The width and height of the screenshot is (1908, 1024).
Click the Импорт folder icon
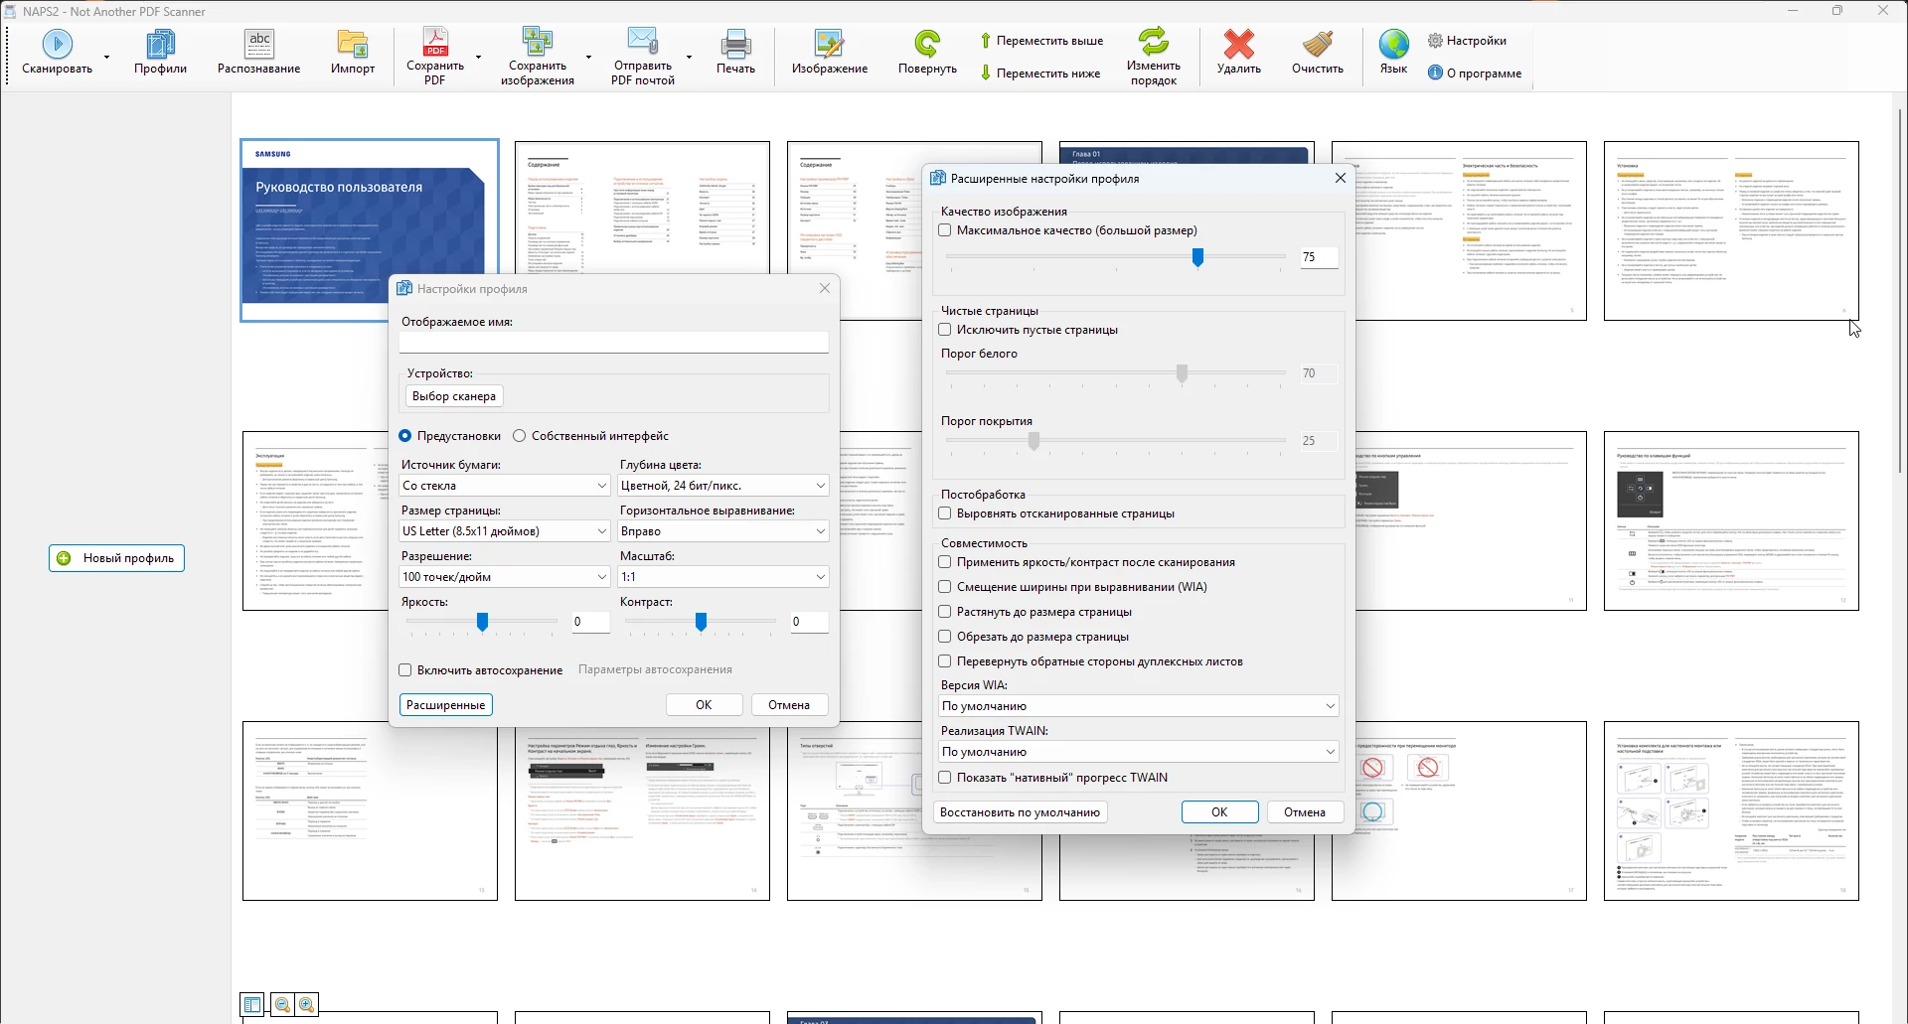point(353,44)
